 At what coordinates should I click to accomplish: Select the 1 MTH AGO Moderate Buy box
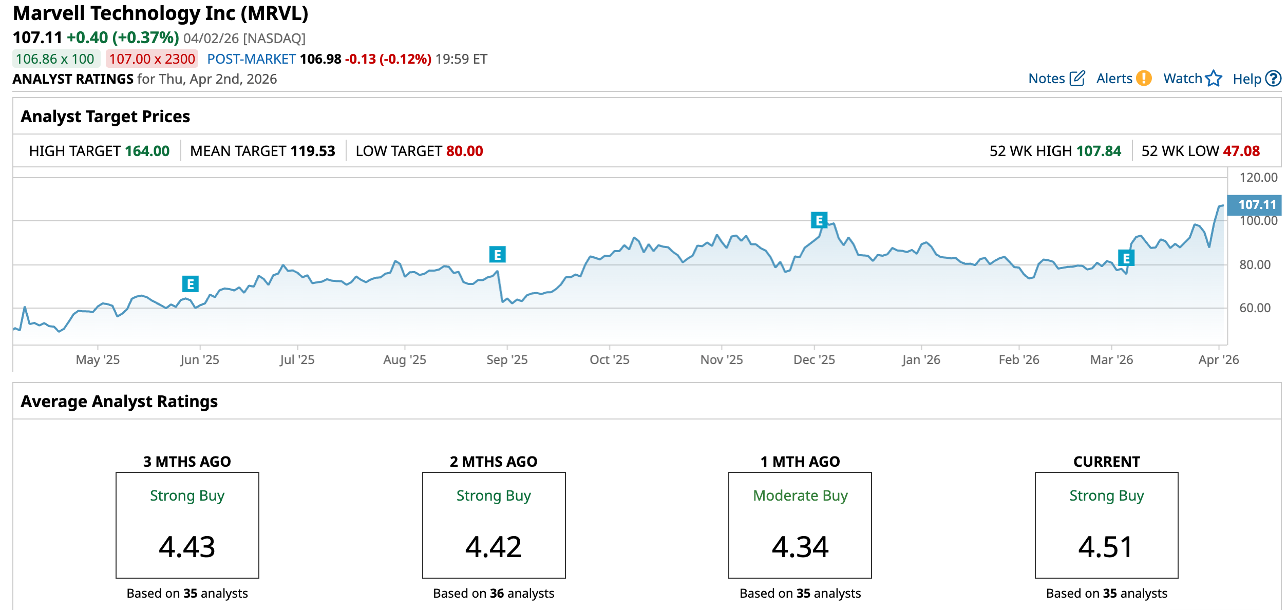pos(800,525)
